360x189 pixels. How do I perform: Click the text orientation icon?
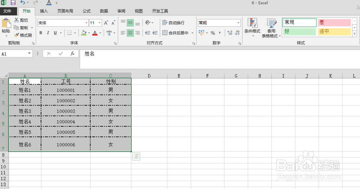coord(148,23)
